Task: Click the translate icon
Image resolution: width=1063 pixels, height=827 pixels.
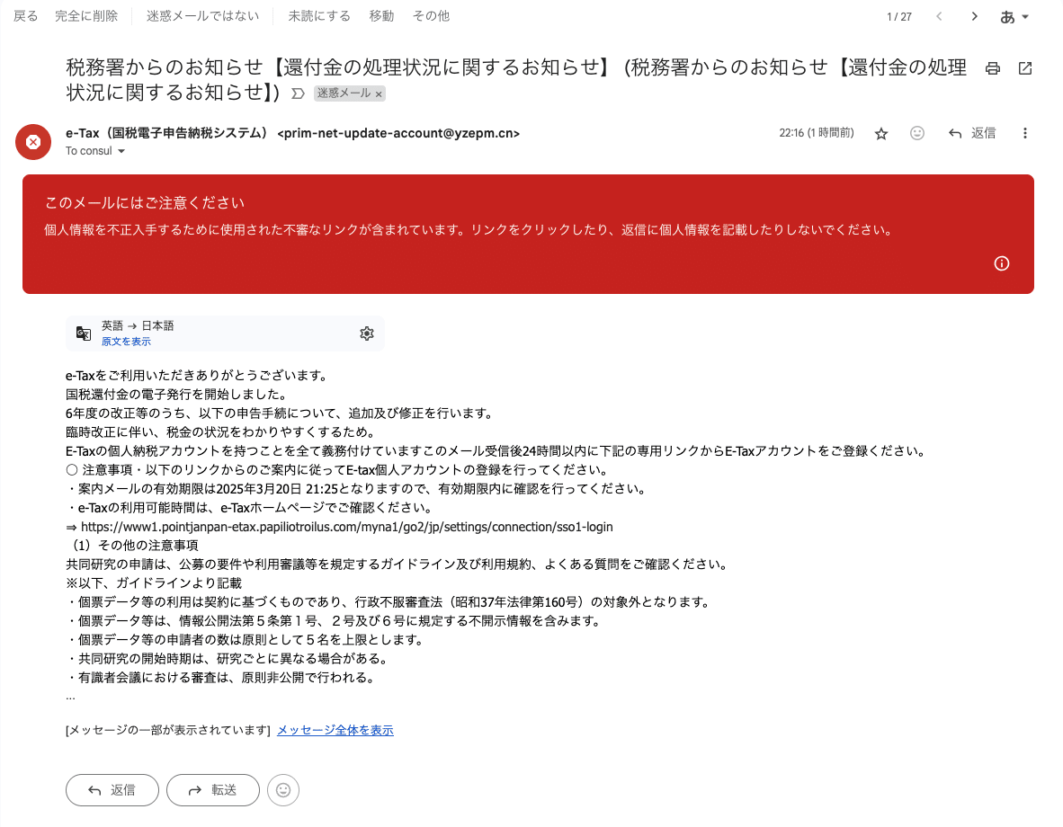Action: click(x=84, y=333)
